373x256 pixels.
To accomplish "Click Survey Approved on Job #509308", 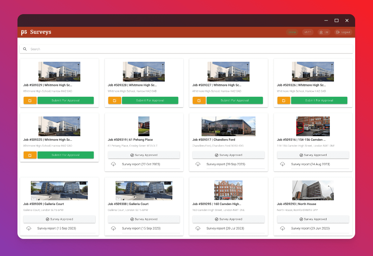I will 144,219.
